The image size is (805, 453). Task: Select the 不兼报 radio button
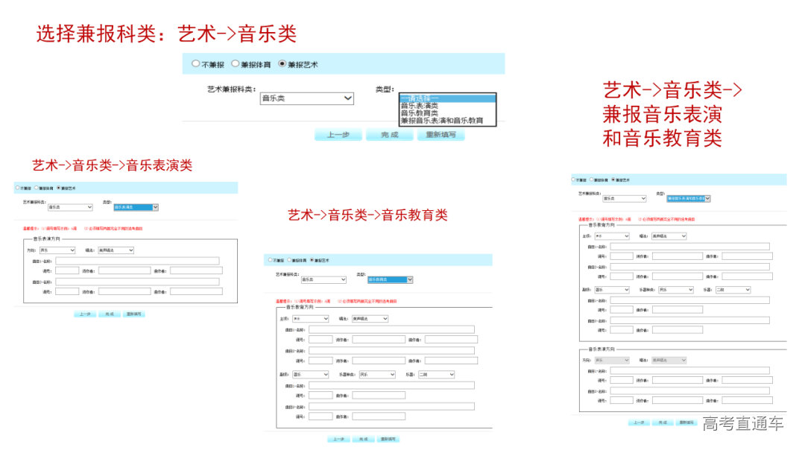point(194,63)
